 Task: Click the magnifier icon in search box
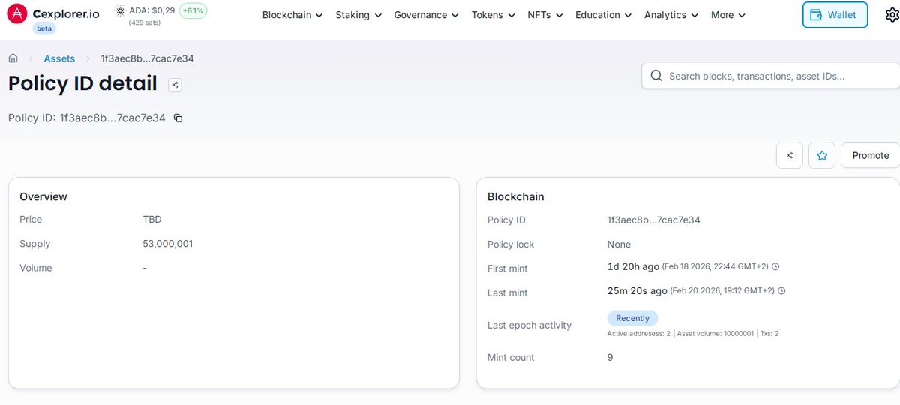(x=656, y=76)
